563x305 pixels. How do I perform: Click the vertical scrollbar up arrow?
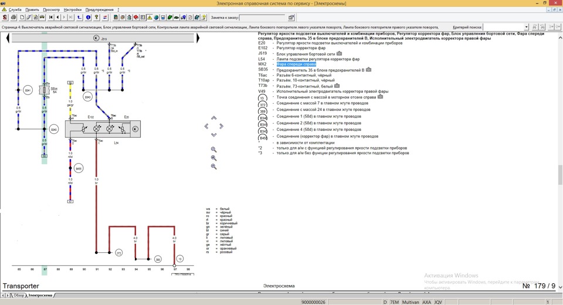tap(560, 38)
